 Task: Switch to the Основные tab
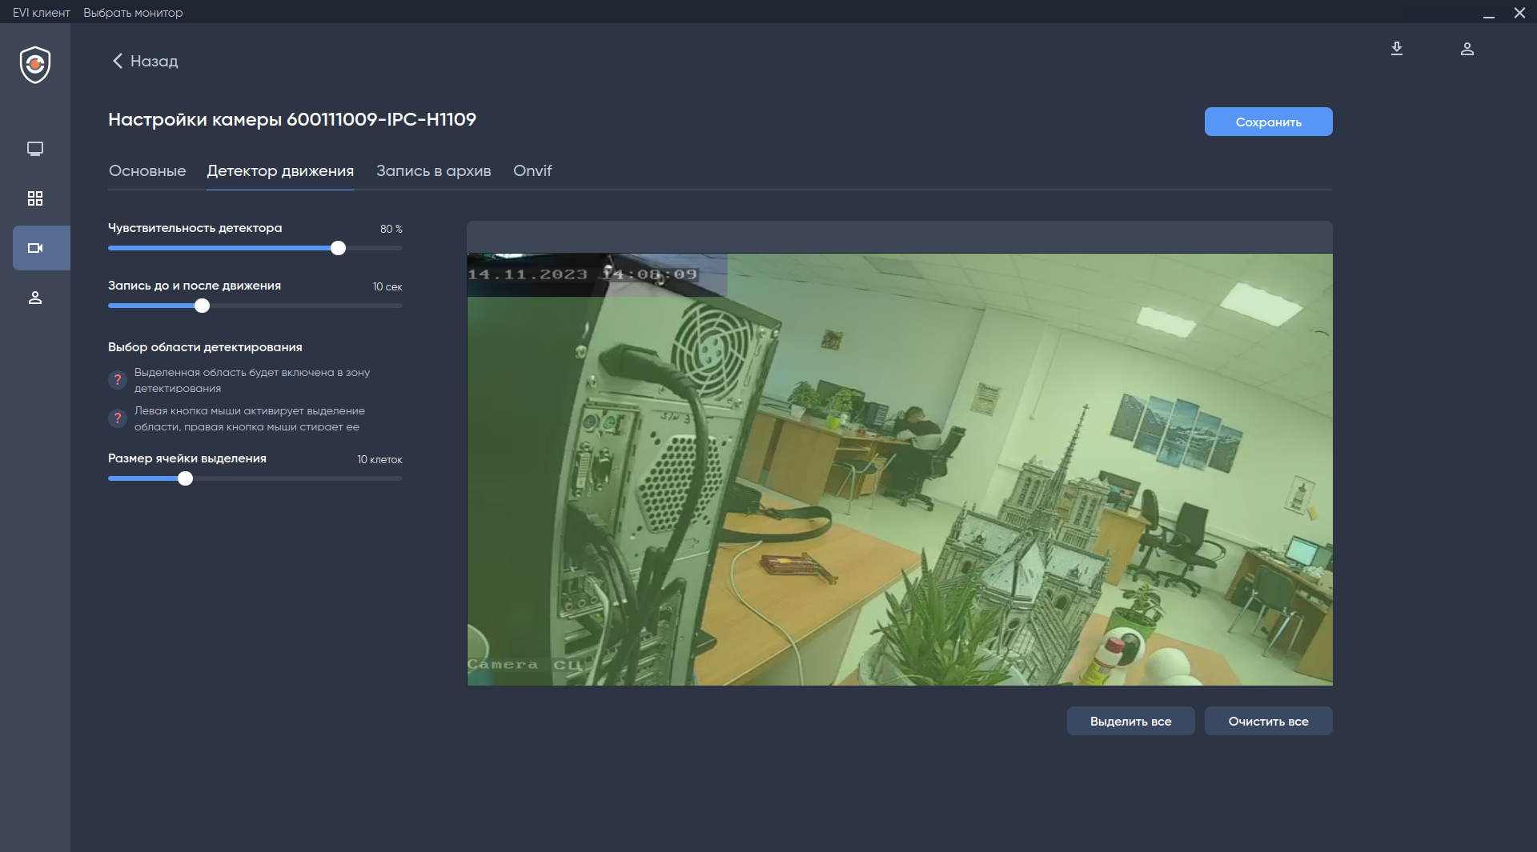(x=147, y=171)
